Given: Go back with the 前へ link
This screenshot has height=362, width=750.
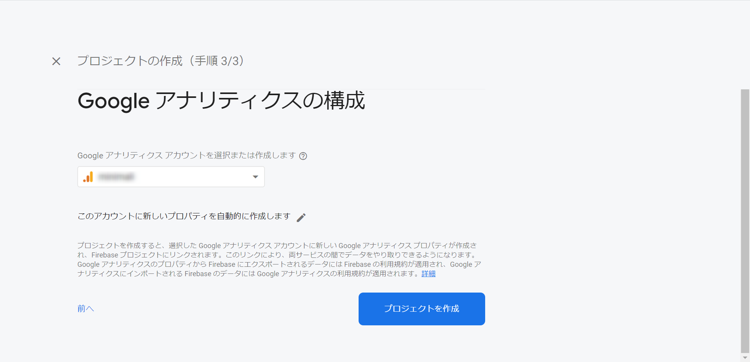Looking at the screenshot, I should (86, 309).
